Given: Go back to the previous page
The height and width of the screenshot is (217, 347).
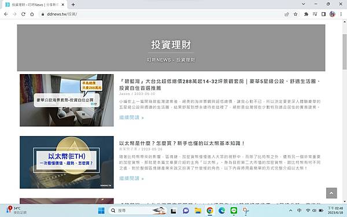Looking at the screenshot, I should tap(6, 14).
